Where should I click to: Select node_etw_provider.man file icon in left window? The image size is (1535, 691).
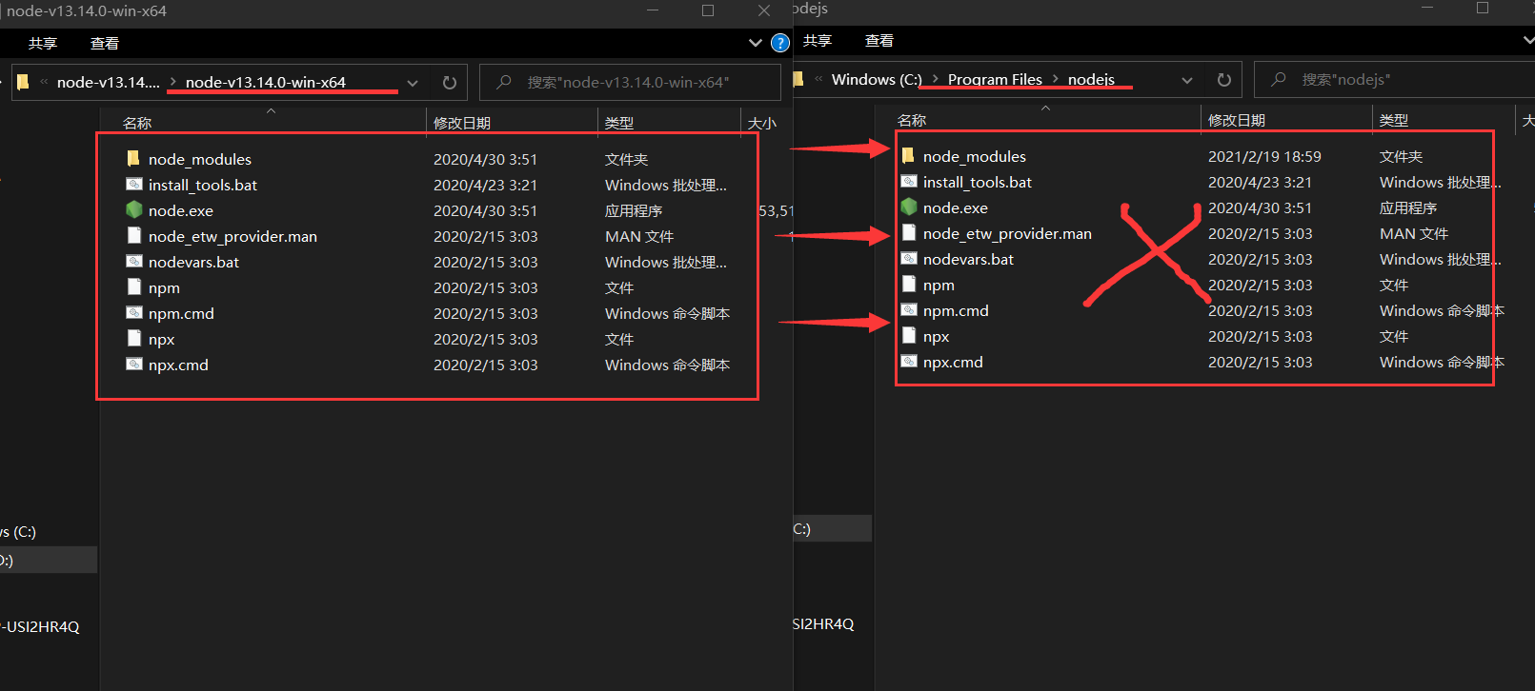pyautogui.click(x=133, y=236)
